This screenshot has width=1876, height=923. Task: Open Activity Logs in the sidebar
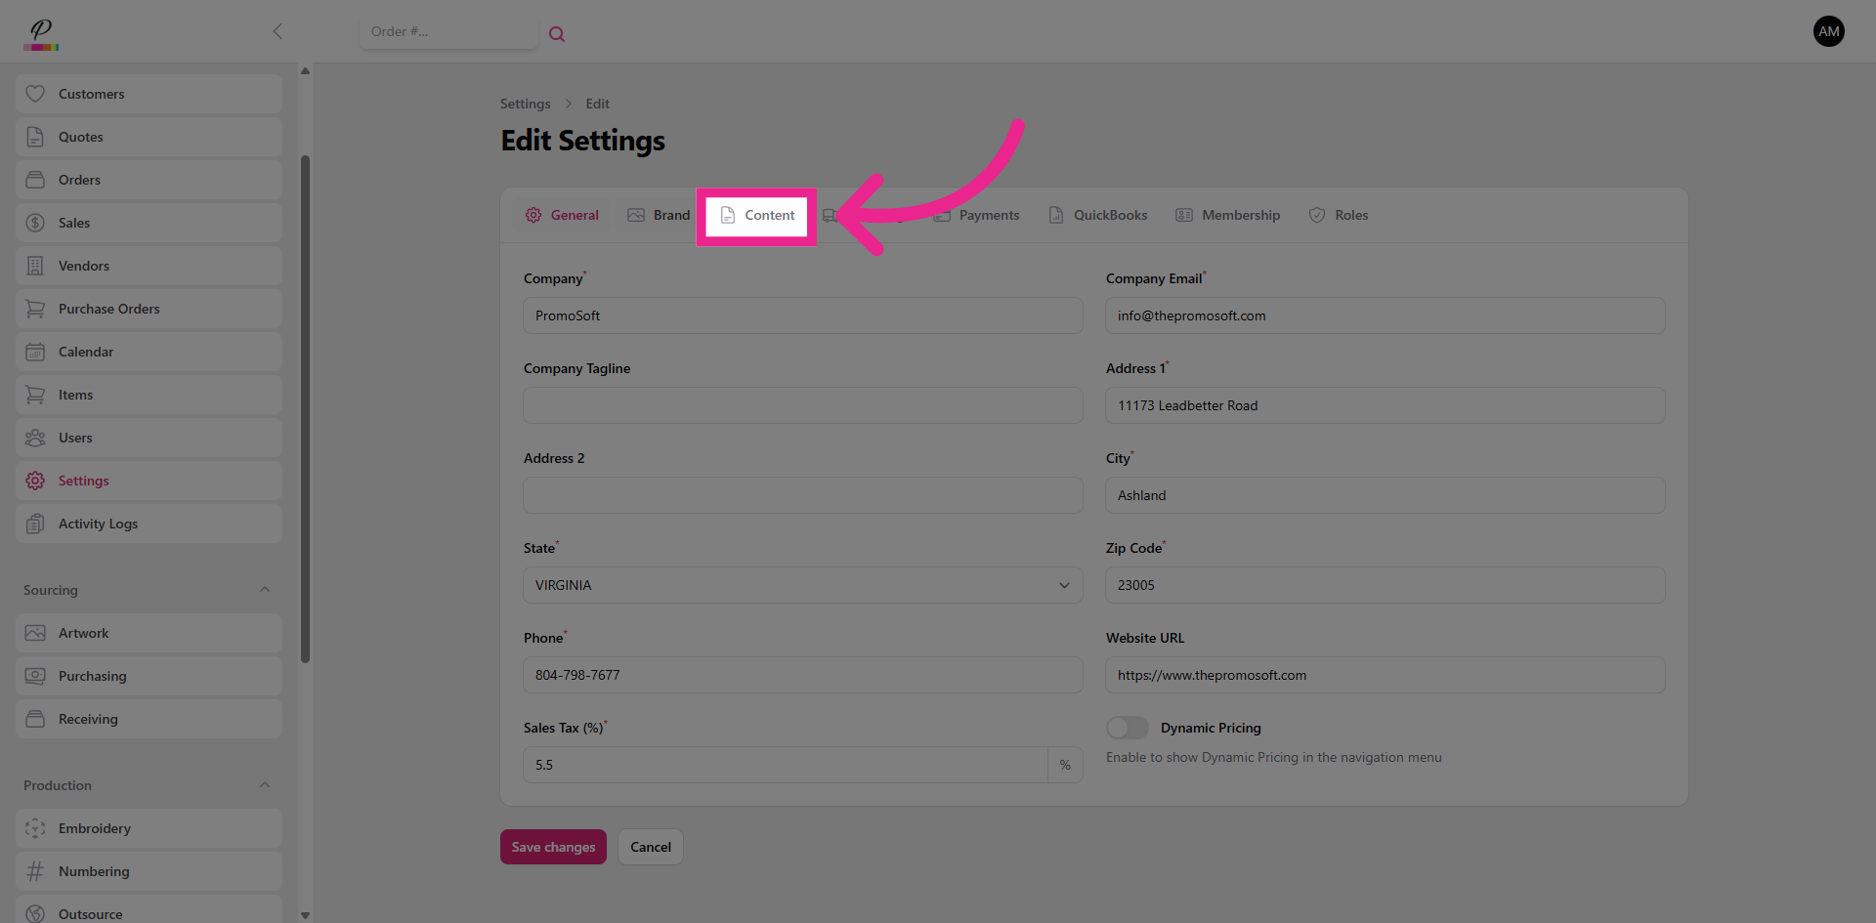pos(98,524)
